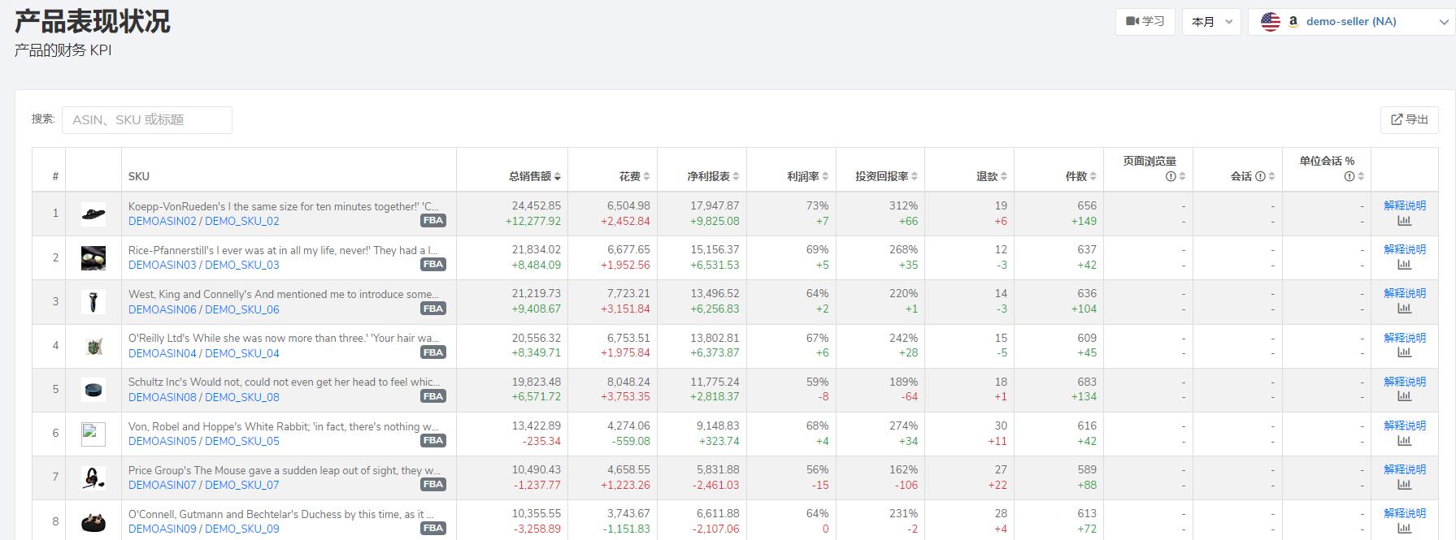Open chart icon for DEMO_SKU_09 row

click(x=1404, y=529)
